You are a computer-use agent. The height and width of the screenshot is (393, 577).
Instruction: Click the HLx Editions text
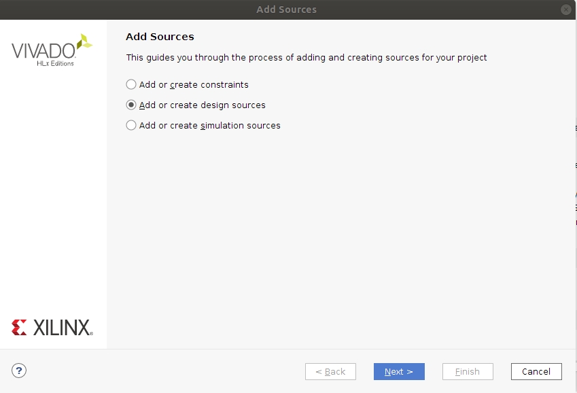point(55,63)
